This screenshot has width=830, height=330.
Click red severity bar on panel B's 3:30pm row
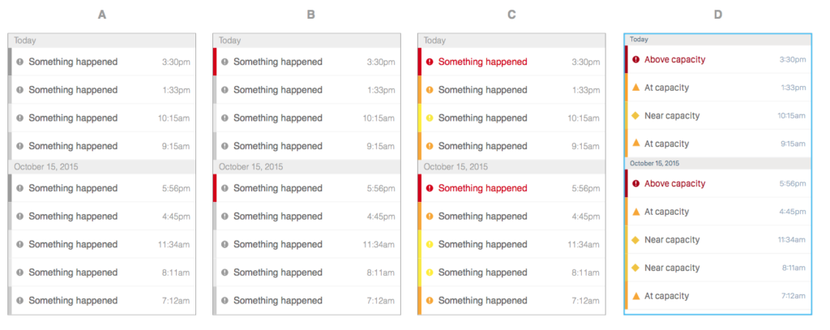[215, 62]
